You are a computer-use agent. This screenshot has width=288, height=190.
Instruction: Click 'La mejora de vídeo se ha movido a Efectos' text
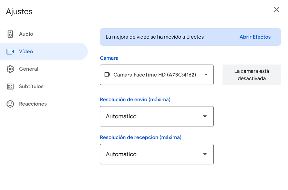click(x=155, y=37)
